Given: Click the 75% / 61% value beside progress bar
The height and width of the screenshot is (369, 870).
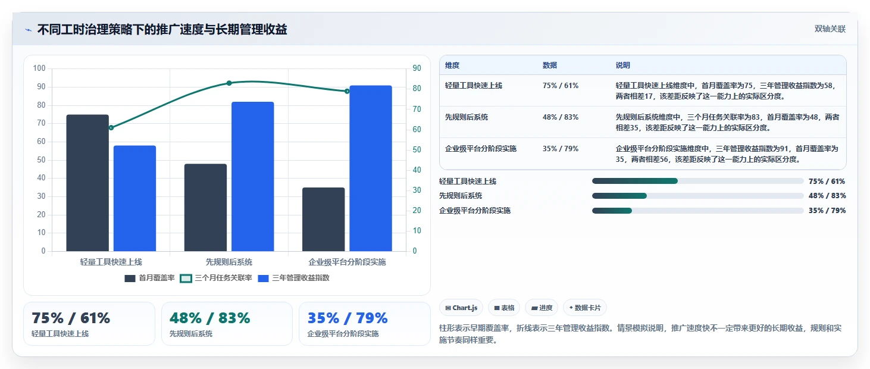Looking at the screenshot, I should pyautogui.click(x=827, y=182).
